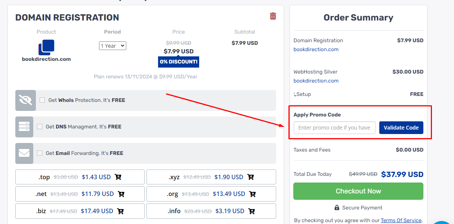Image resolution: width=454 pixels, height=224 pixels.
Task: Check the DNS Management option
Action: click(x=40, y=127)
